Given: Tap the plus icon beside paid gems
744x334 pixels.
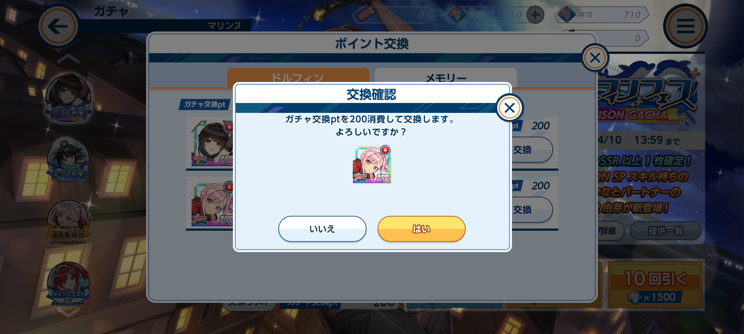Looking at the screenshot, I should tap(535, 15).
